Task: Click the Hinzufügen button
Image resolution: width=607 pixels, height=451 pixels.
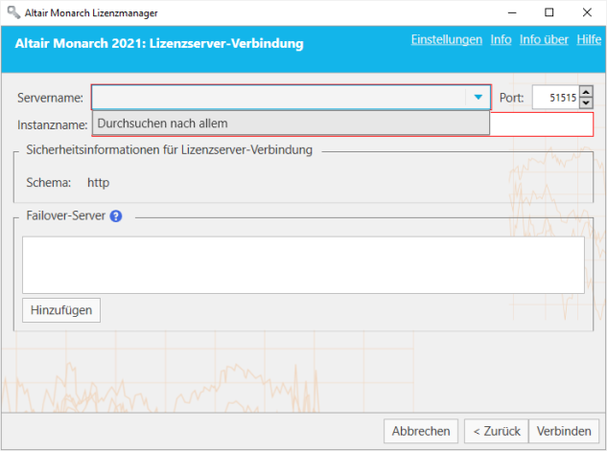Action: coord(61,310)
